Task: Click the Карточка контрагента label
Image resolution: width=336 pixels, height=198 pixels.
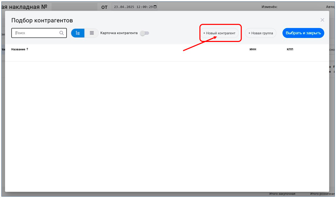Action: tap(119, 33)
